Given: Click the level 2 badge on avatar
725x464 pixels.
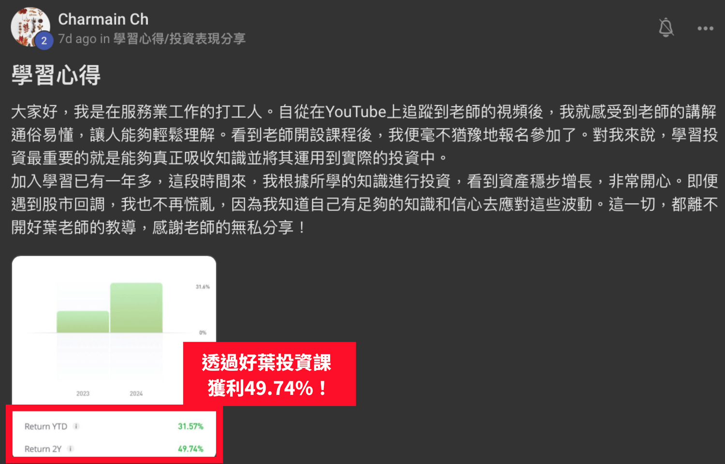Looking at the screenshot, I should click(44, 41).
